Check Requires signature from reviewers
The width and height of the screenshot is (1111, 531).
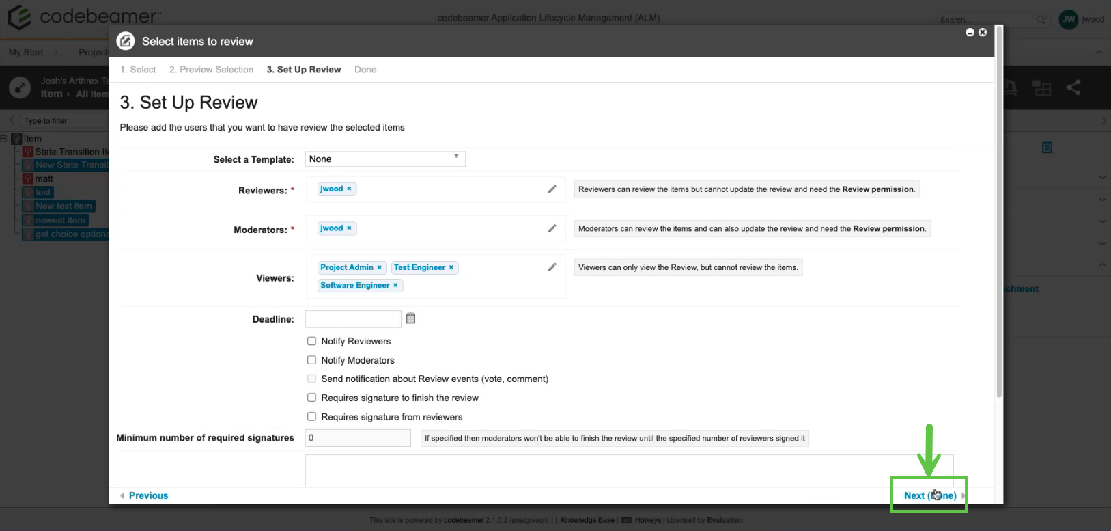coord(311,417)
